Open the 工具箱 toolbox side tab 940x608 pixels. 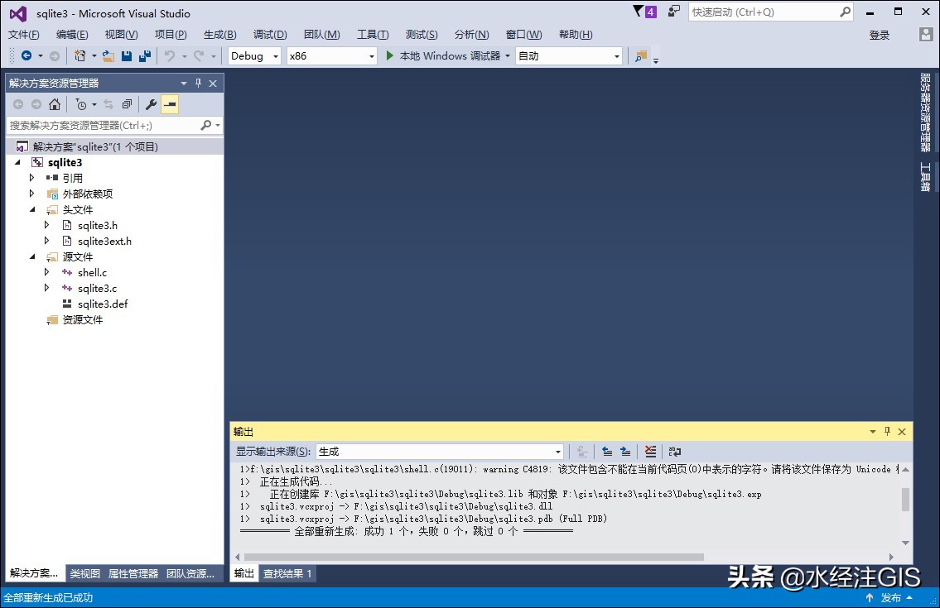[926, 177]
